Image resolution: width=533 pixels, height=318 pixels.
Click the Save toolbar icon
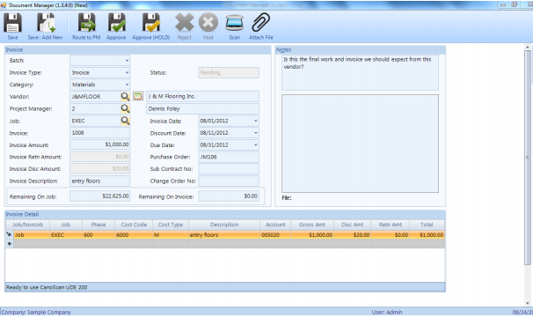tap(12, 23)
